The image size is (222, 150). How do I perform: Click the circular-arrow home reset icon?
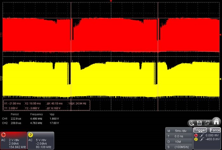click(192, 123)
